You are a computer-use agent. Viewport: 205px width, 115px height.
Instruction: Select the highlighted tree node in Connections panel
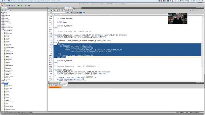tap(6, 84)
